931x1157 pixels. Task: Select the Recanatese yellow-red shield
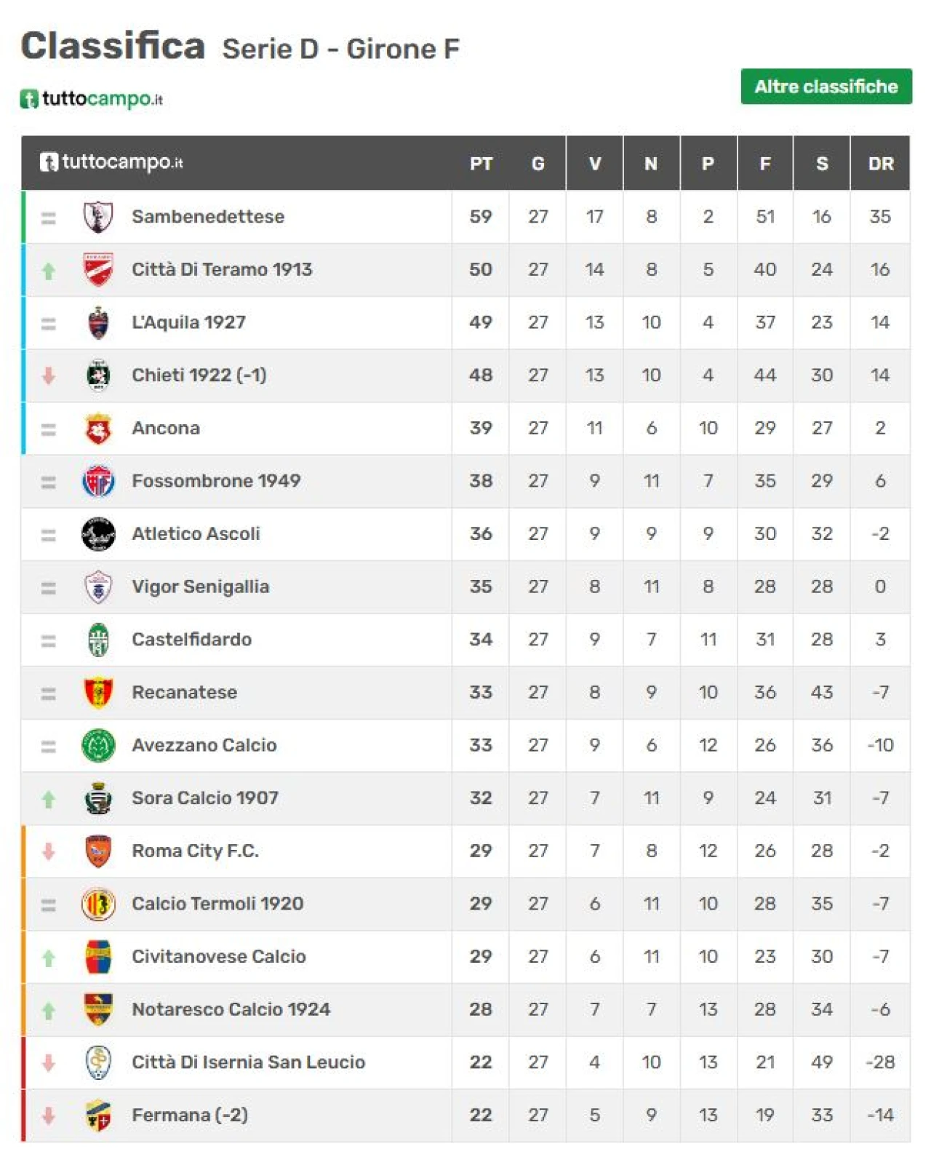click(x=98, y=693)
